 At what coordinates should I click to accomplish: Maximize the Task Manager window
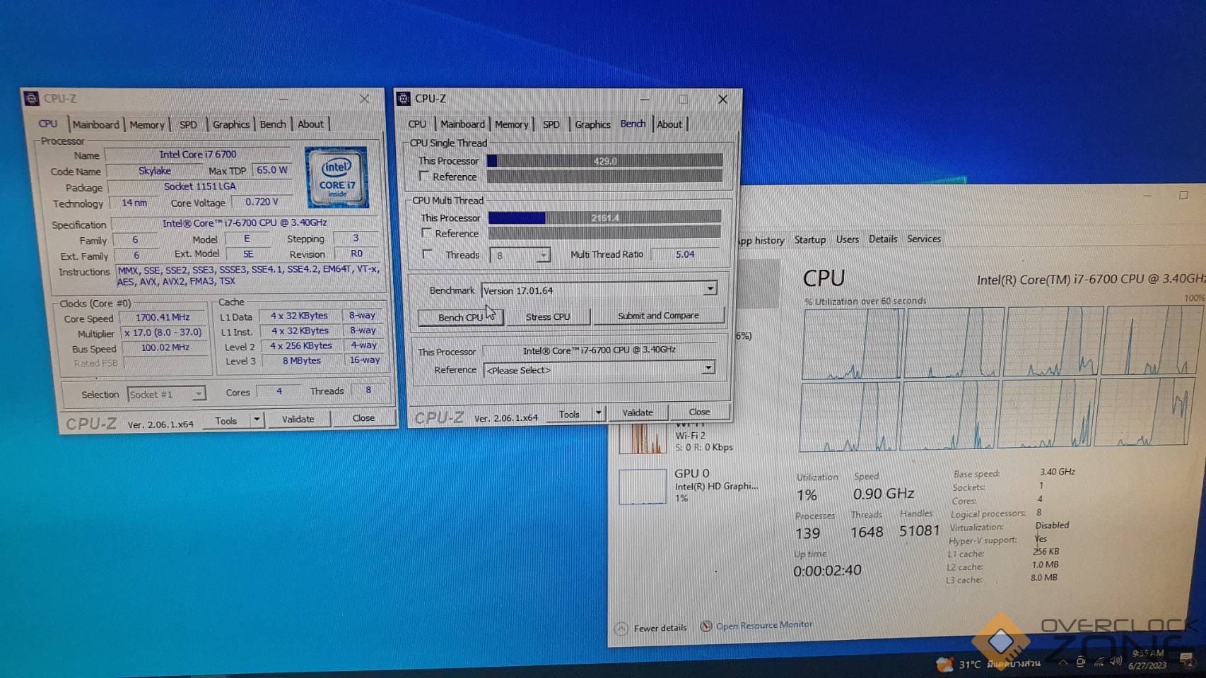[1183, 195]
